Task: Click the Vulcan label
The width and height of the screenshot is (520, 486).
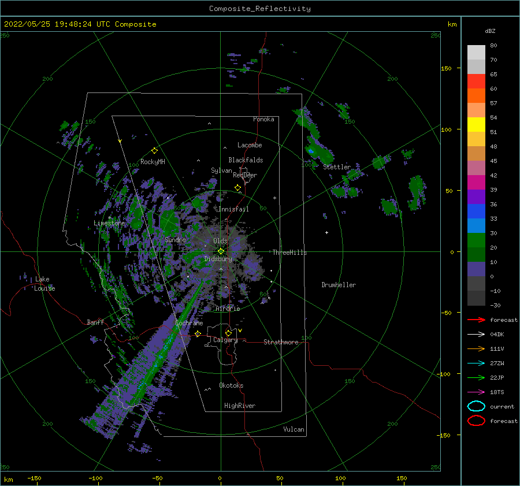Action: tap(294, 429)
